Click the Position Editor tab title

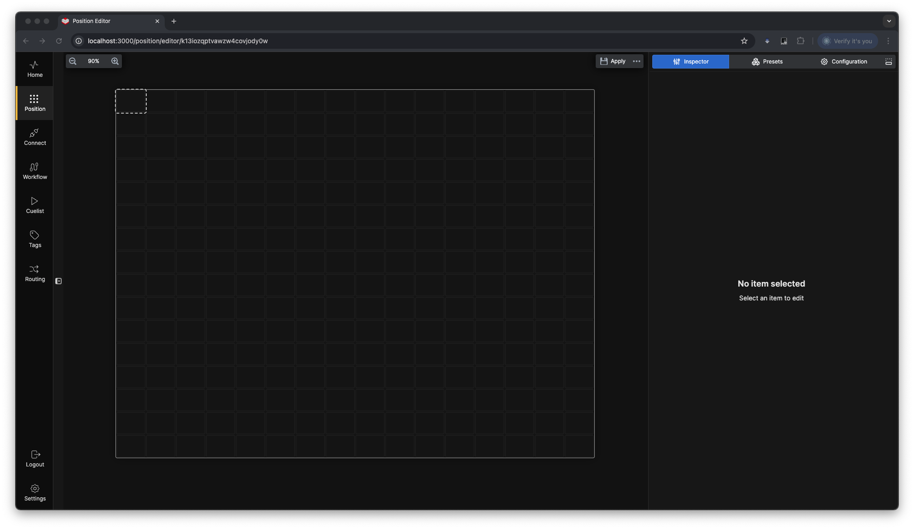tap(92, 21)
